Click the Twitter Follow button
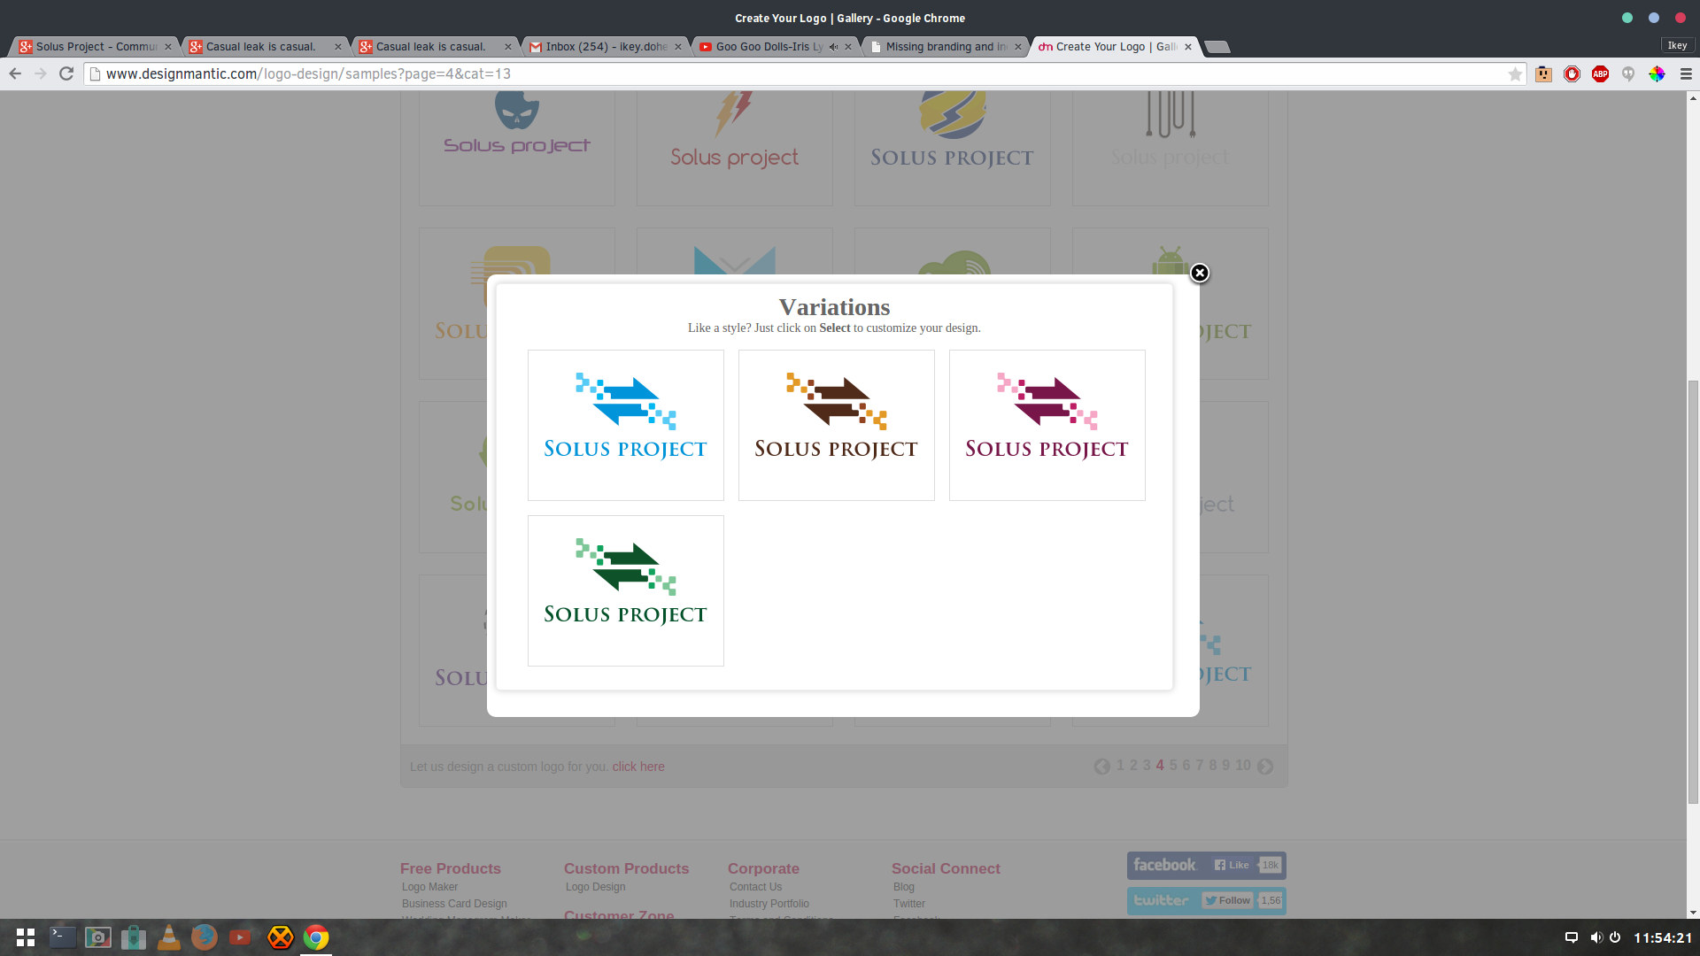This screenshot has width=1700, height=956. (x=1227, y=900)
